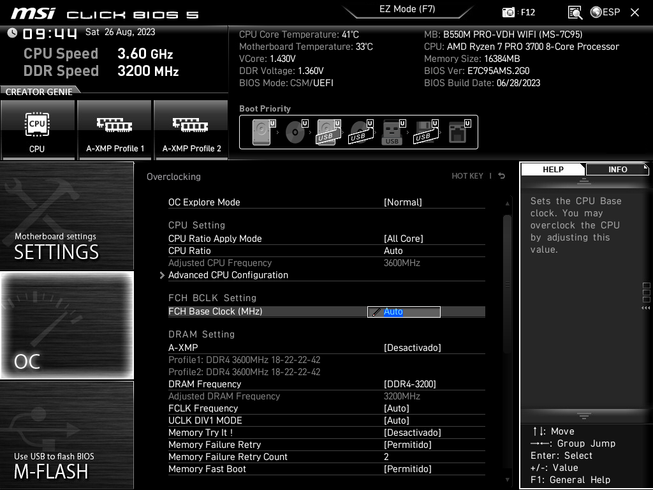Click the CPU Setting section header
Viewport: 653px width, 490px height.
(196, 225)
